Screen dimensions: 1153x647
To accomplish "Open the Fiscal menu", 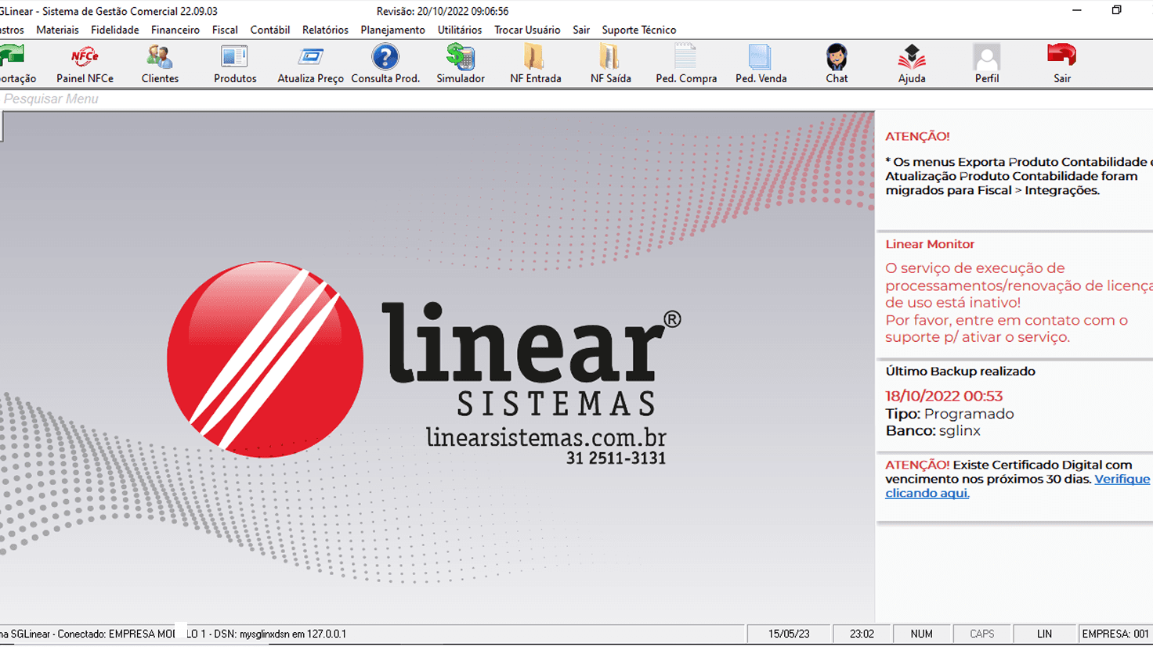I will click(x=225, y=30).
